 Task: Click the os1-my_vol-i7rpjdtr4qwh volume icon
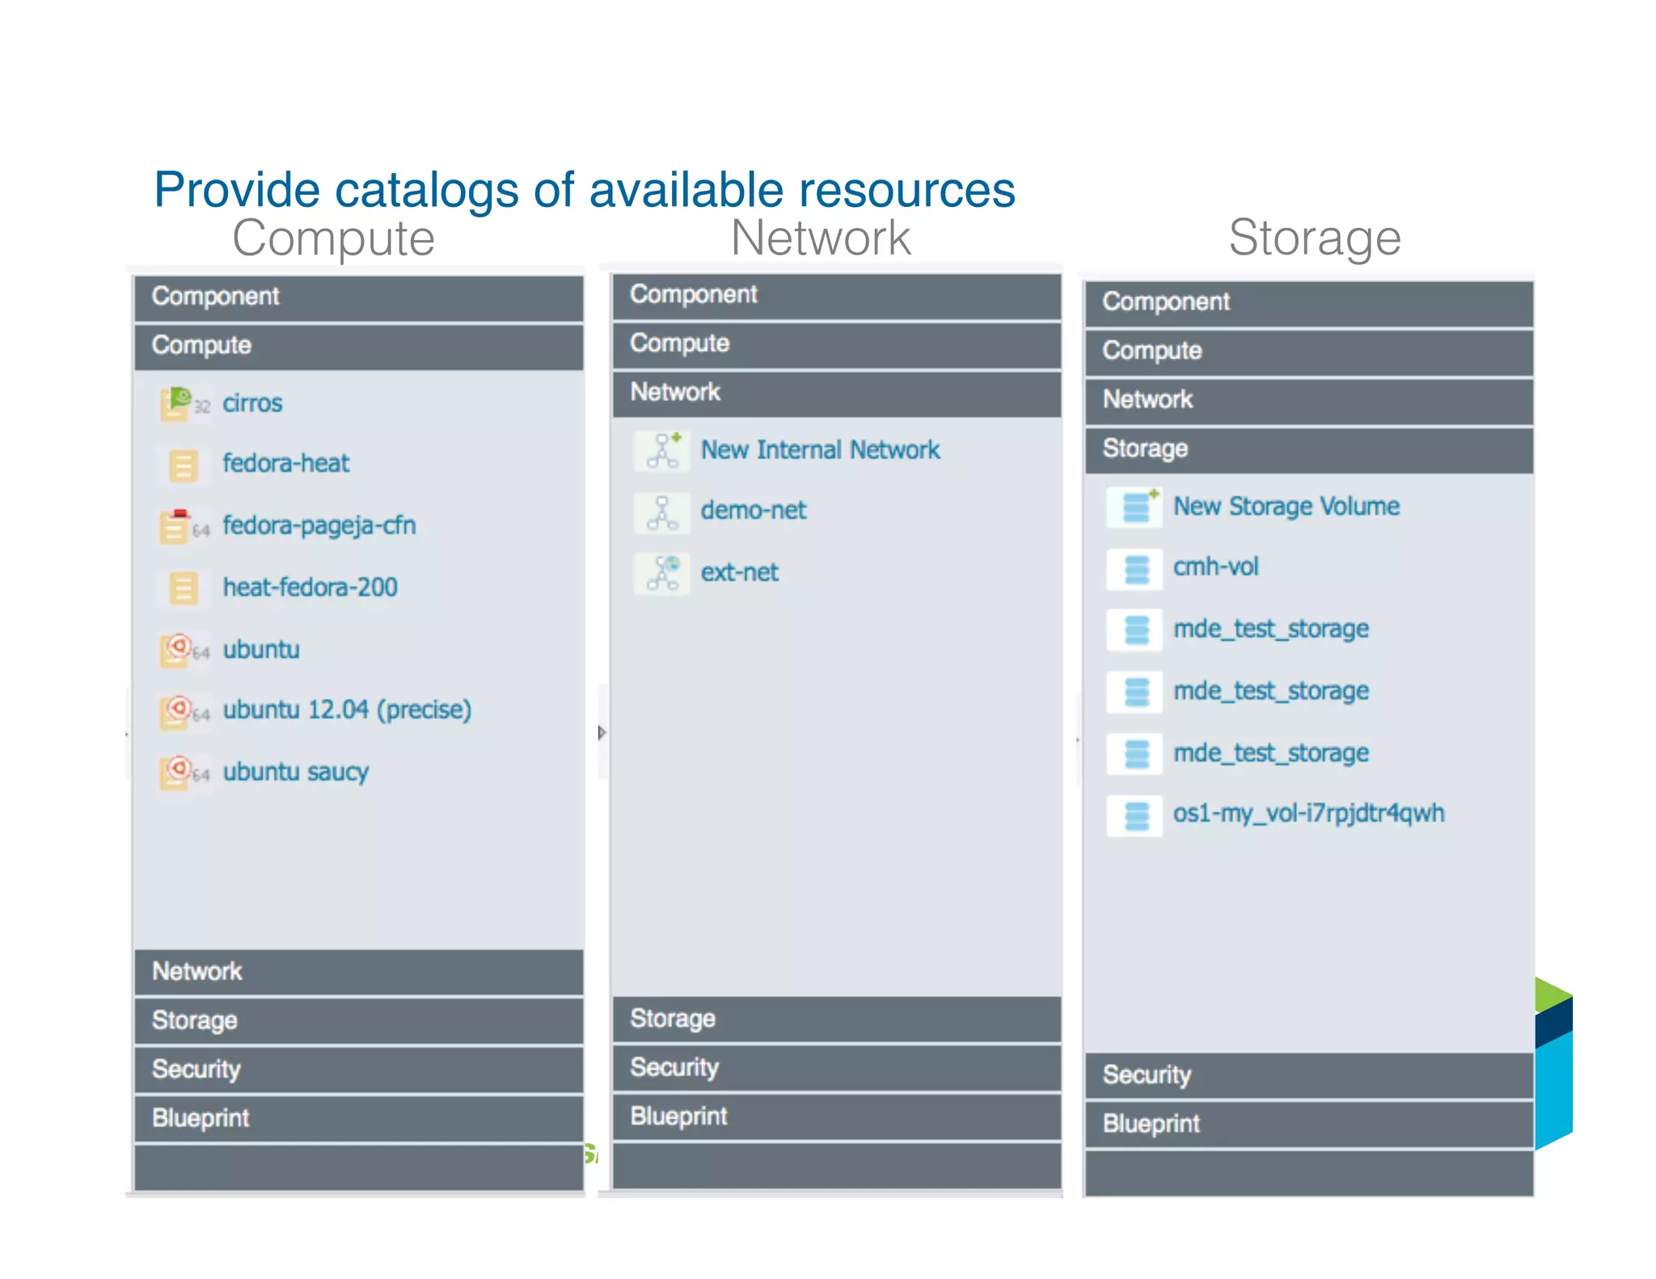(1134, 815)
